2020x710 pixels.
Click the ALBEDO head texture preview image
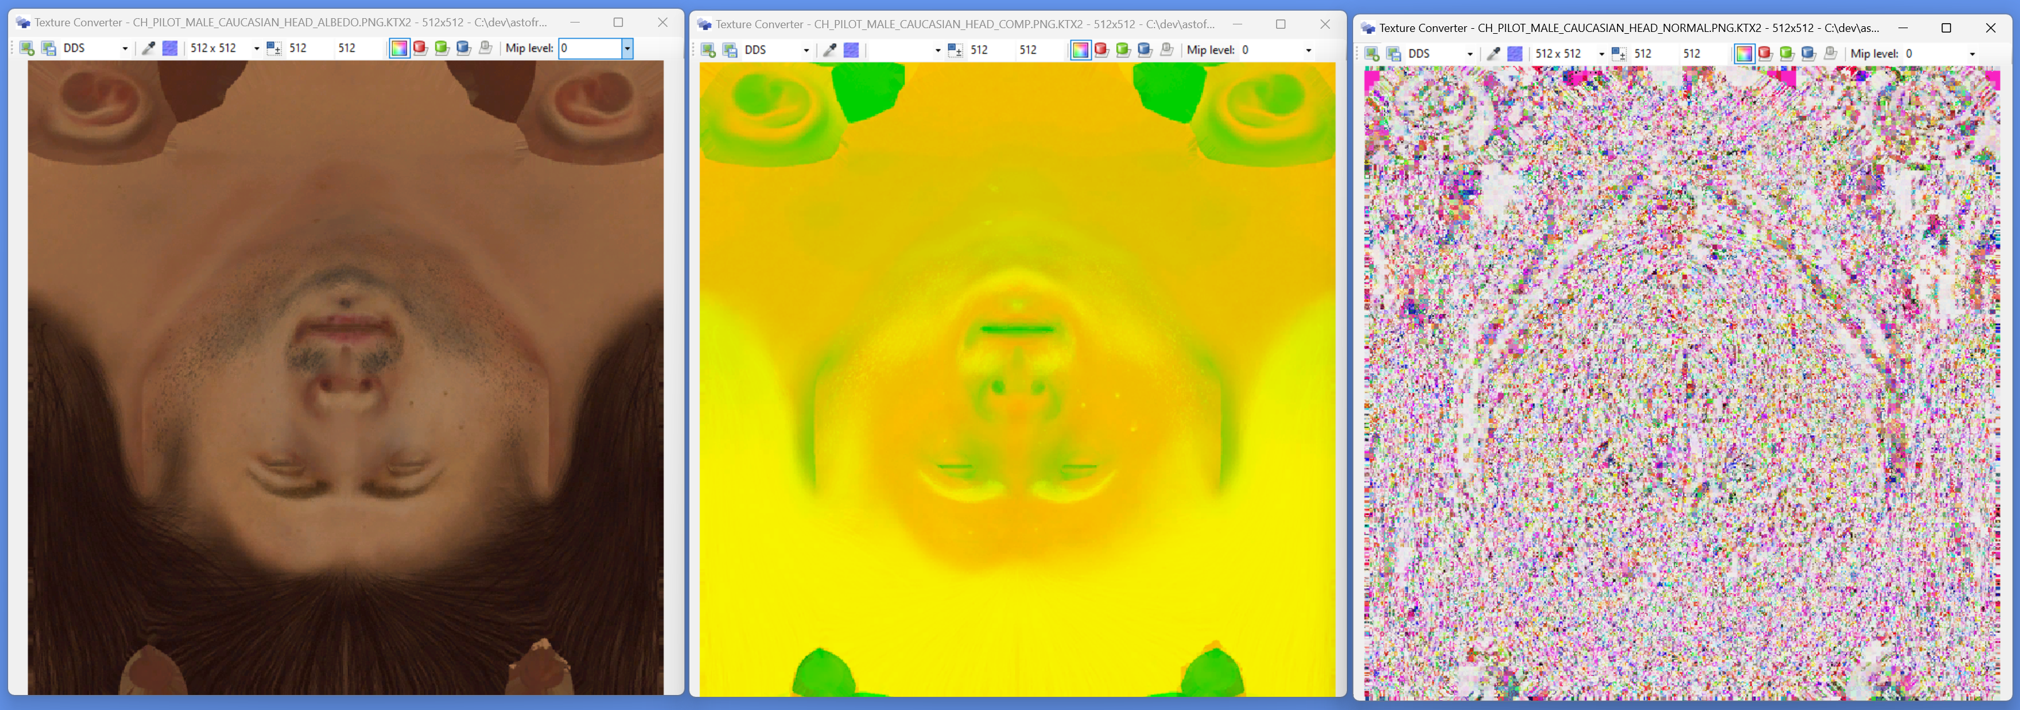(x=346, y=378)
